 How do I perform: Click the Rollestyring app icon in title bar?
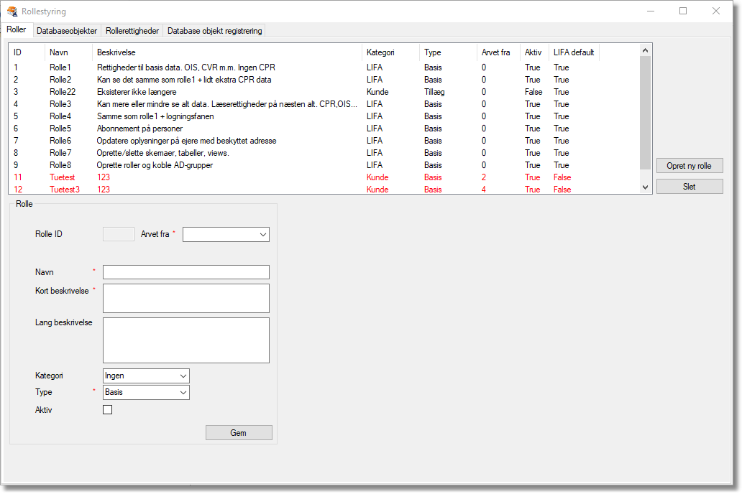[x=12, y=11]
